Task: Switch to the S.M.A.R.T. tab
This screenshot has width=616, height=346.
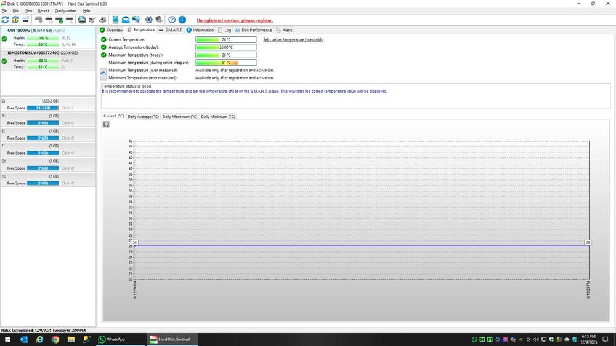Action: pyautogui.click(x=171, y=30)
